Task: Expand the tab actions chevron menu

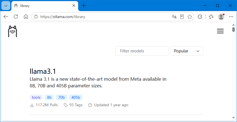Action: 6,6
